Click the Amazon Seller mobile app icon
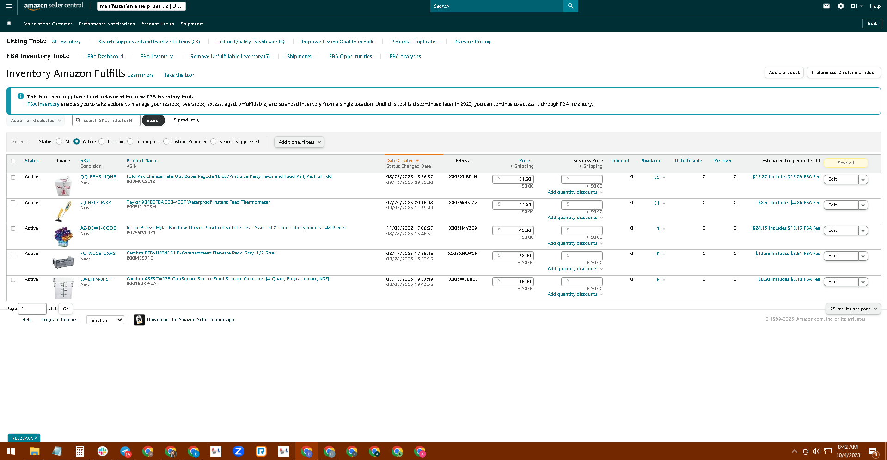Viewport: 887px width, 460px height. (139, 320)
